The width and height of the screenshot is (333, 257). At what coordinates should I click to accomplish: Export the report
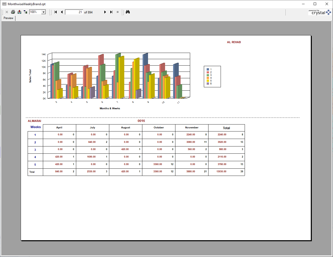(x=19, y=12)
